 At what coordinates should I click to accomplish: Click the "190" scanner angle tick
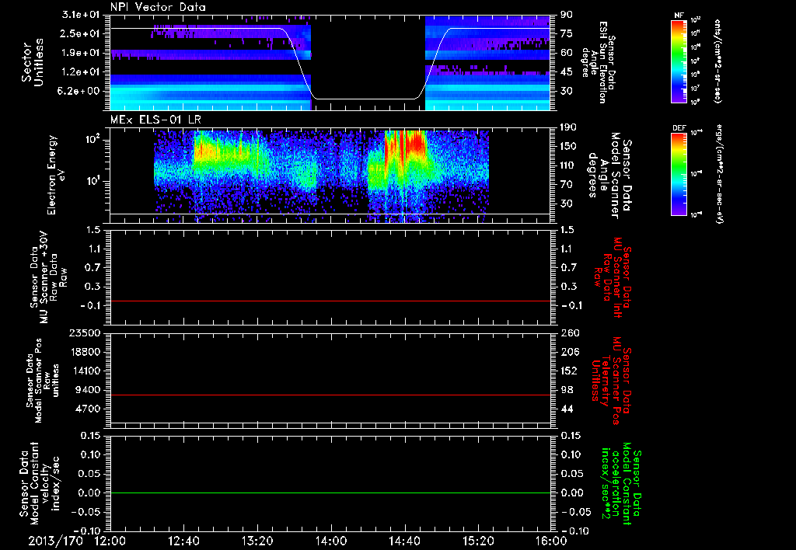[x=568, y=127]
